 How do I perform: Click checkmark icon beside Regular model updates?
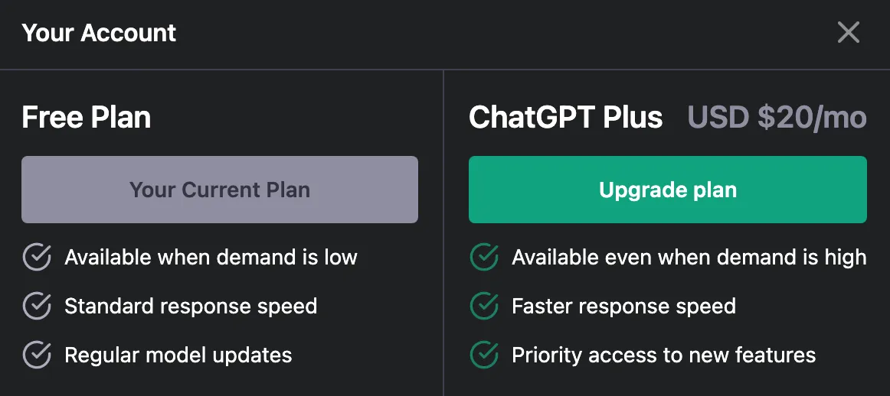tap(36, 355)
